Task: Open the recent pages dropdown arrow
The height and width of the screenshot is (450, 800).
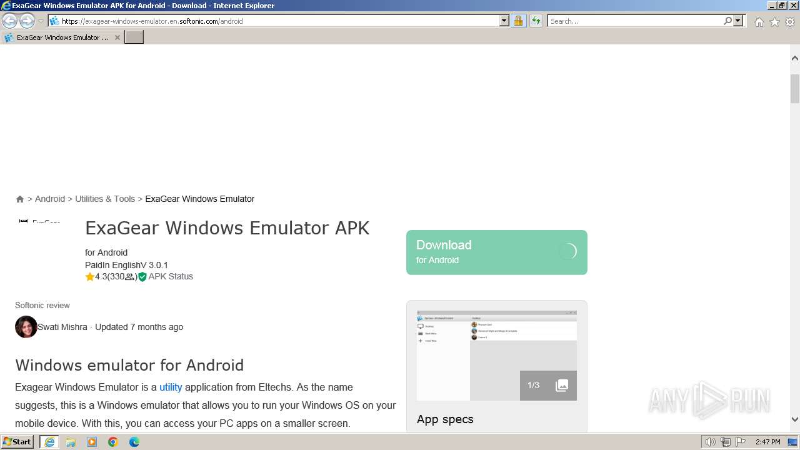Action: 41,21
